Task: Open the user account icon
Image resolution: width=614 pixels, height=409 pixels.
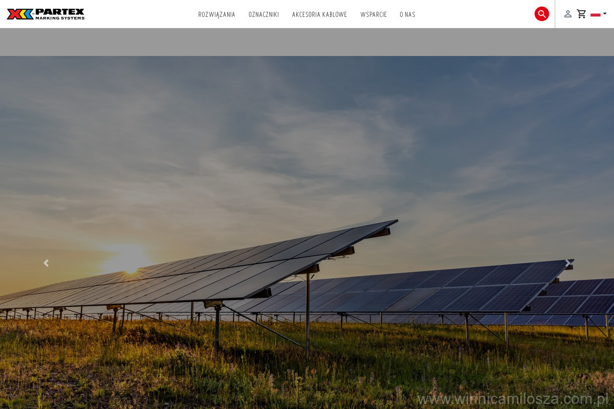Action: pyautogui.click(x=568, y=14)
